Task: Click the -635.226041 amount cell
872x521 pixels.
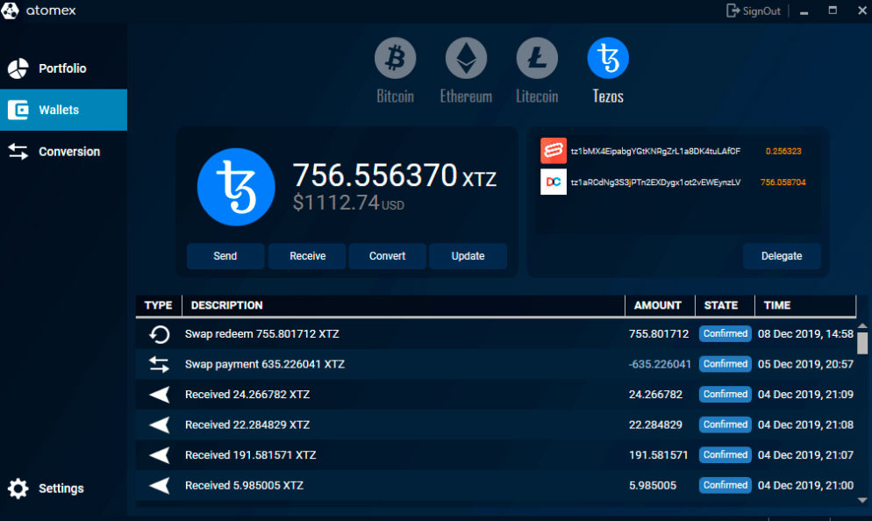Action: 660,364
